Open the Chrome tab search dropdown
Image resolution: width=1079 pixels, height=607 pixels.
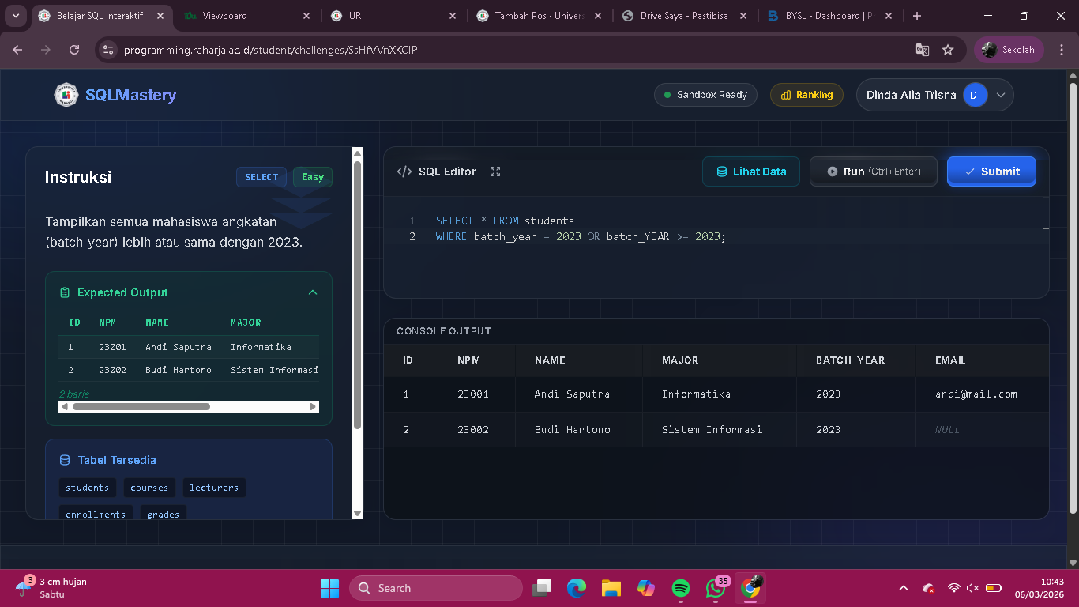pyautogui.click(x=16, y=16)
